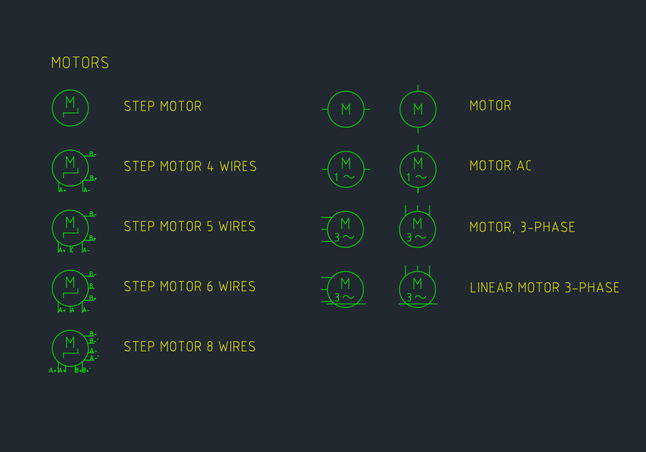The image size is (646, 452).
Task: Select the single-phase AC motor with vertical leads
Action: point(418,169)
